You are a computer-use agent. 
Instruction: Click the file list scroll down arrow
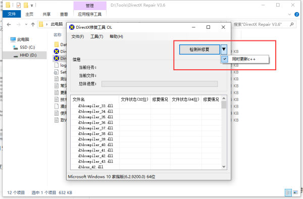(224, 167)
